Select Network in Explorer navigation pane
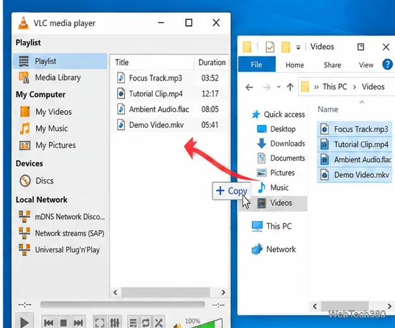The height and width of the screenshot is (328, 395). [274, 249]
